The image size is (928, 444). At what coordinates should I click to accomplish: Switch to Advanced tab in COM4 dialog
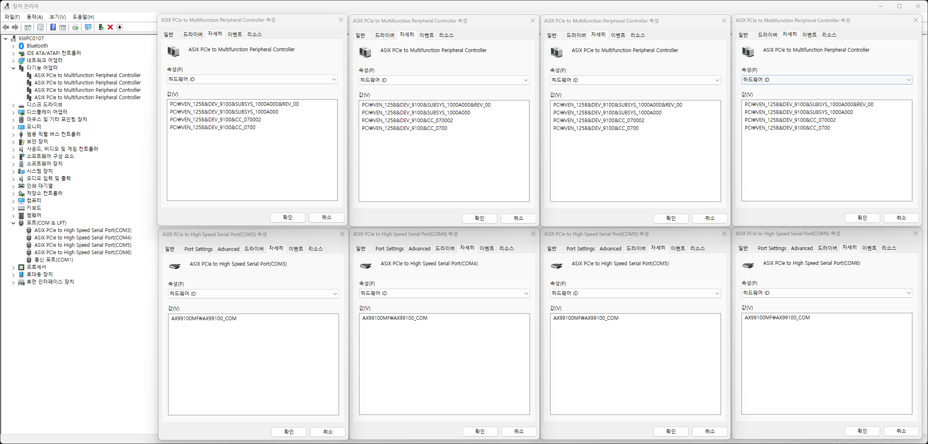[x=419, y=248]
